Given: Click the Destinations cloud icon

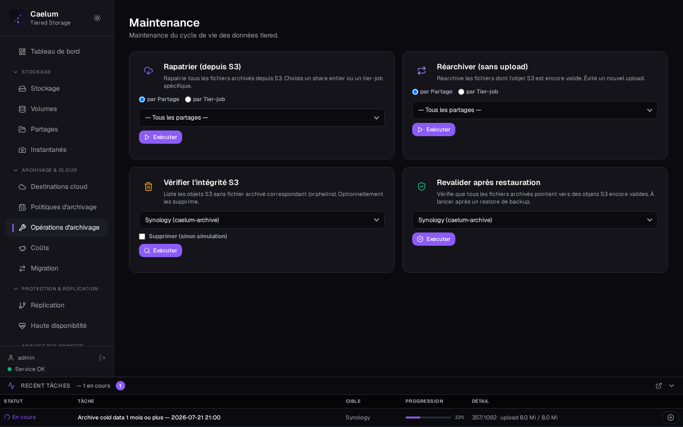Looking at the screenshot, I should [x=22, y=187].
